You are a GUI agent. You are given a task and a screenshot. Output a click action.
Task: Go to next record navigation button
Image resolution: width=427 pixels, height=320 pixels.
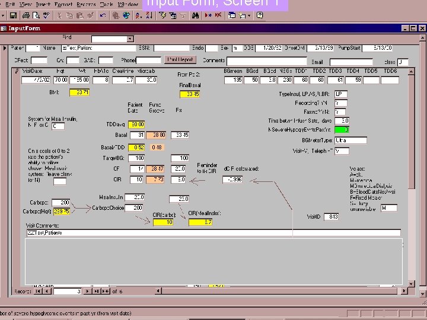[87, 291]
